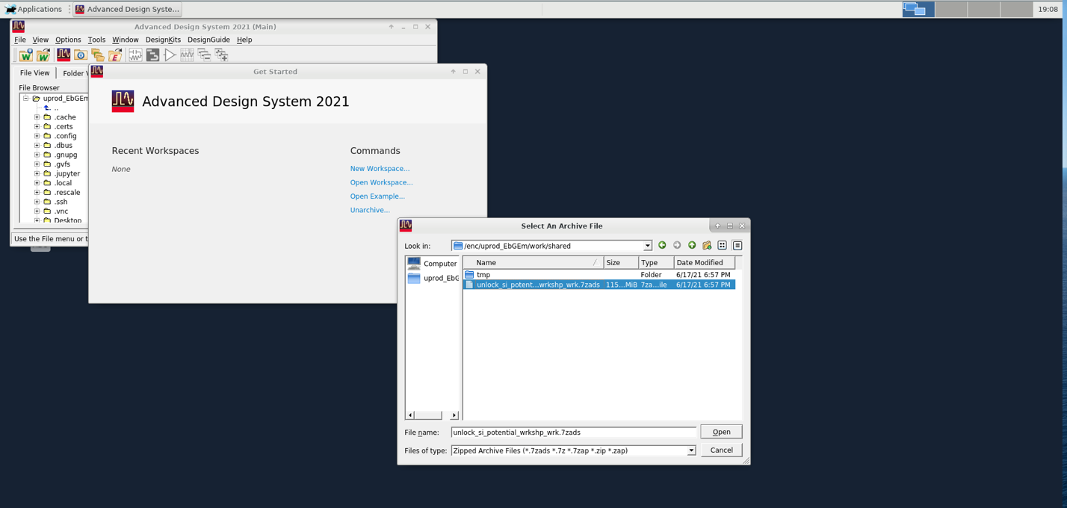The image size is (1067, 508).
Task: Select the unlock_si_potent...wrkshp_wrk.7zads file row
Action: point(599,285)
